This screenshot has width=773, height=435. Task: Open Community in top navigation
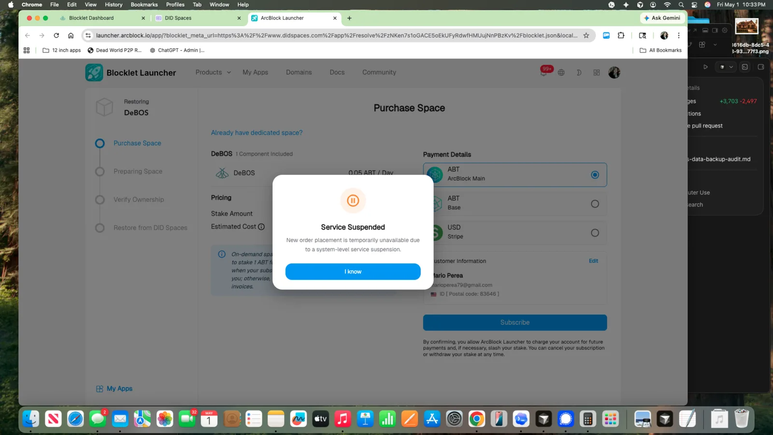tap(379, 72)
